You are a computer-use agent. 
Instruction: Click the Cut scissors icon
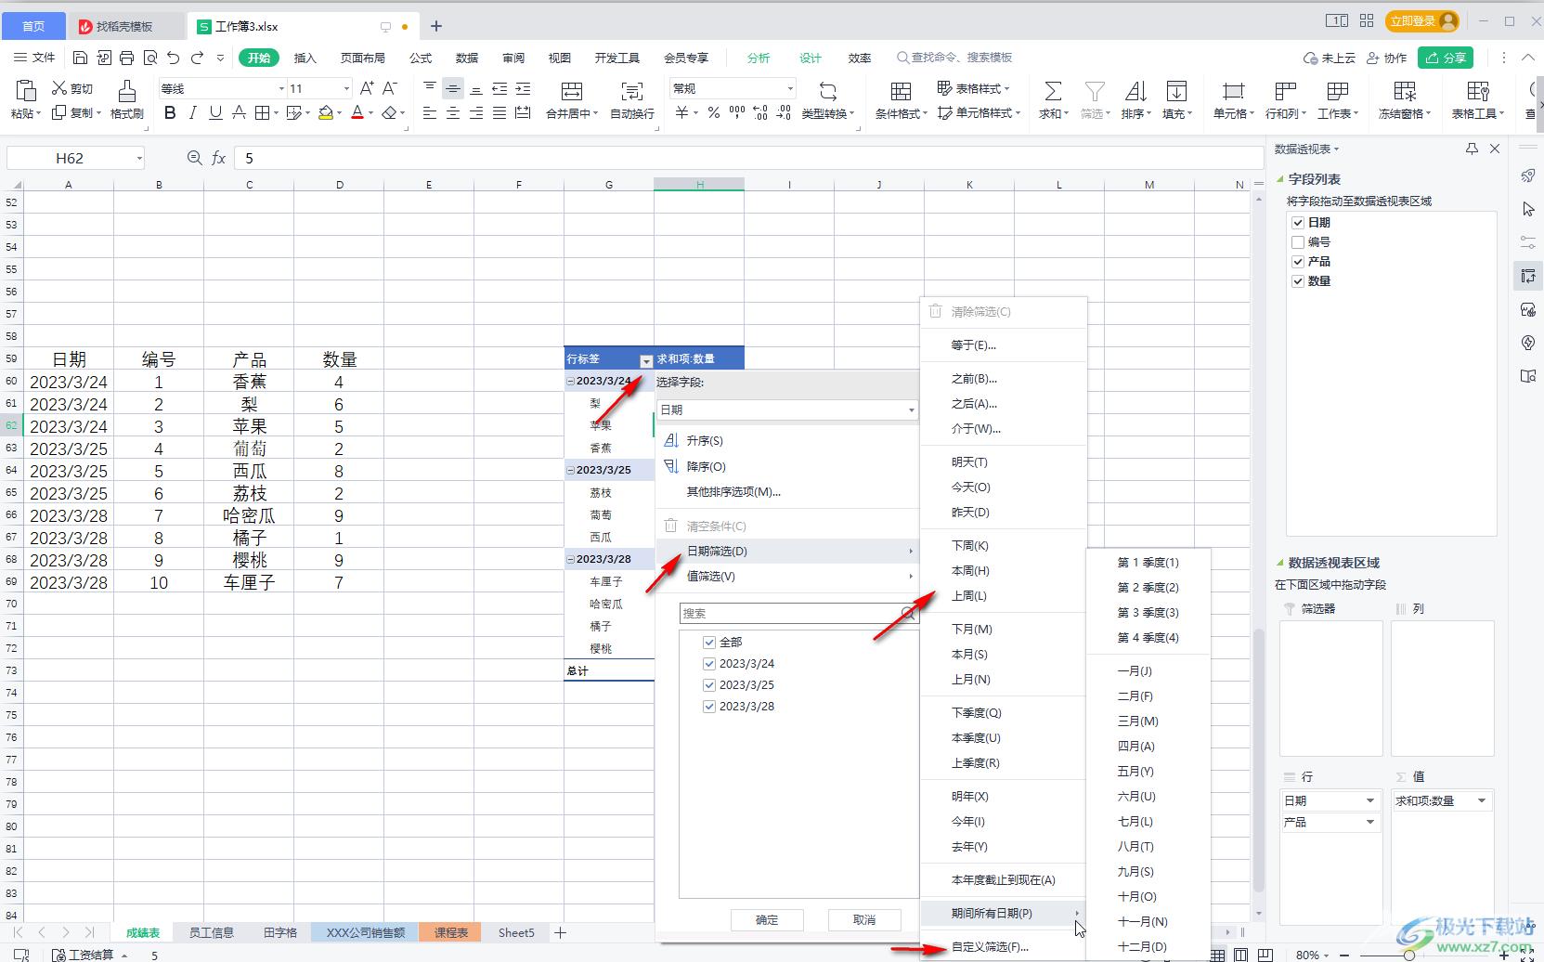point(59,88)
